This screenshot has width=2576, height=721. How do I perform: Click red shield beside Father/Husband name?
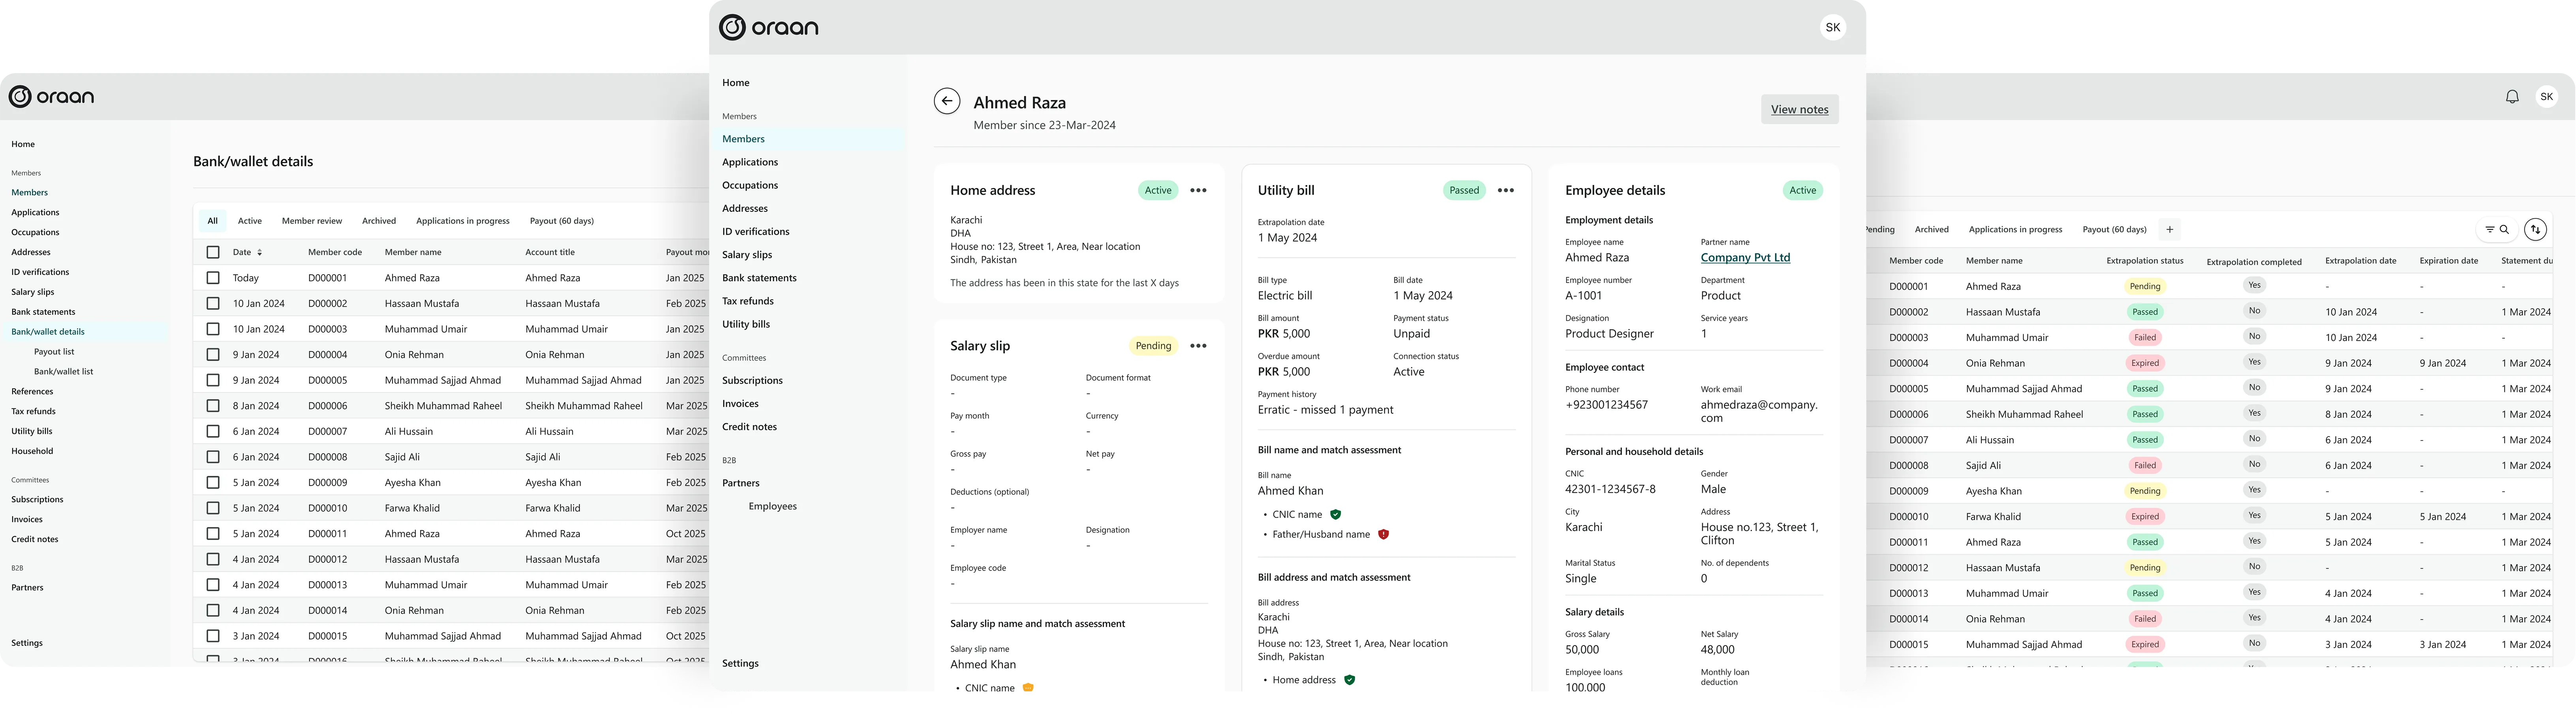coord(1383,534)
